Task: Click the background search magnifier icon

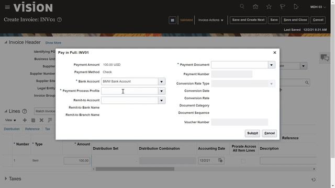Action: (307, 83)
